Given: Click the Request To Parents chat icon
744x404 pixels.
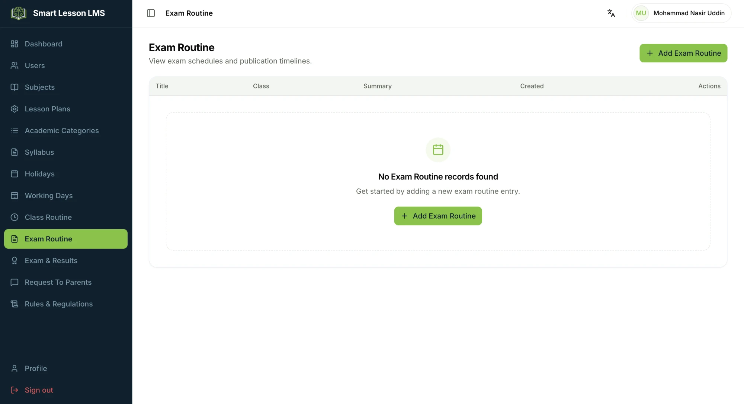Looking at the screenshot, I should click(15, 282).
